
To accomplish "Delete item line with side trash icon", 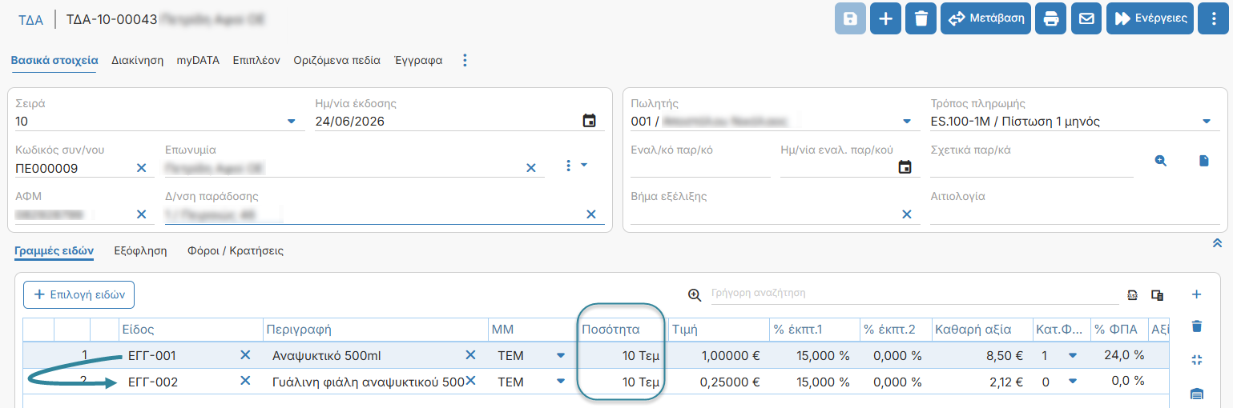I will (1197, 326).
